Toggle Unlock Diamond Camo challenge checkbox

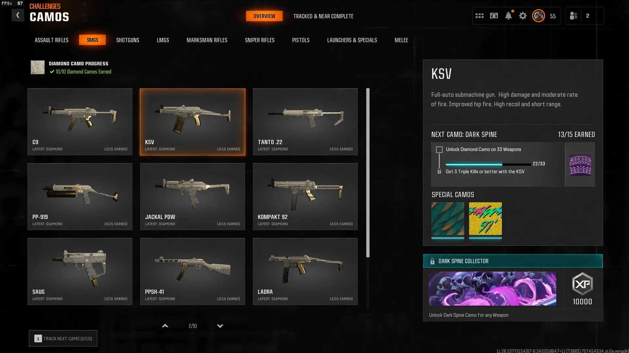[439, 150]
